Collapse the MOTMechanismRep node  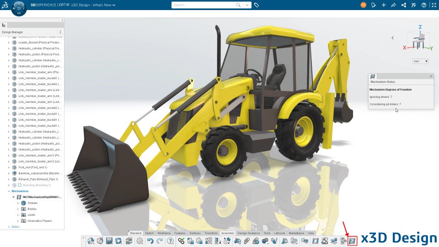pos(13,197)
